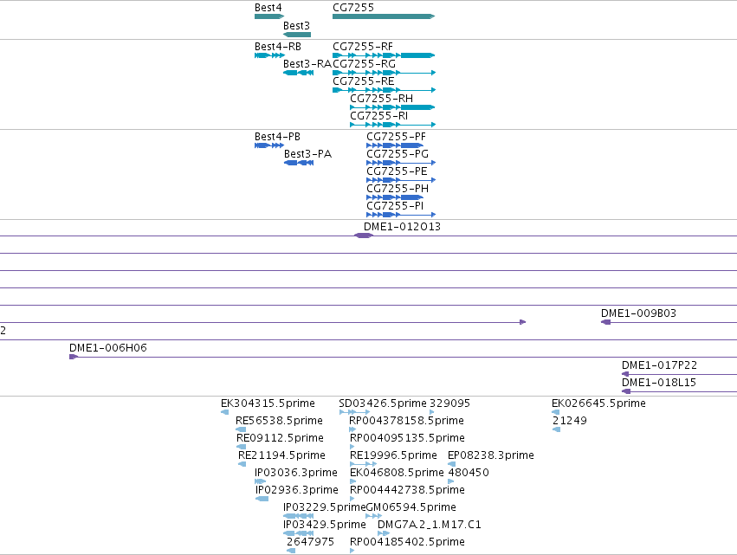Select the CG7255-RH transcript label
This screenshot has width=737, height=555.
click(x=382, y=99)
